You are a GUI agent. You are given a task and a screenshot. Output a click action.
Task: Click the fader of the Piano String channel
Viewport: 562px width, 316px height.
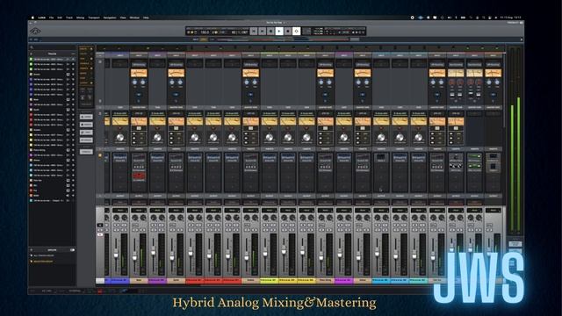coord(321,256)
